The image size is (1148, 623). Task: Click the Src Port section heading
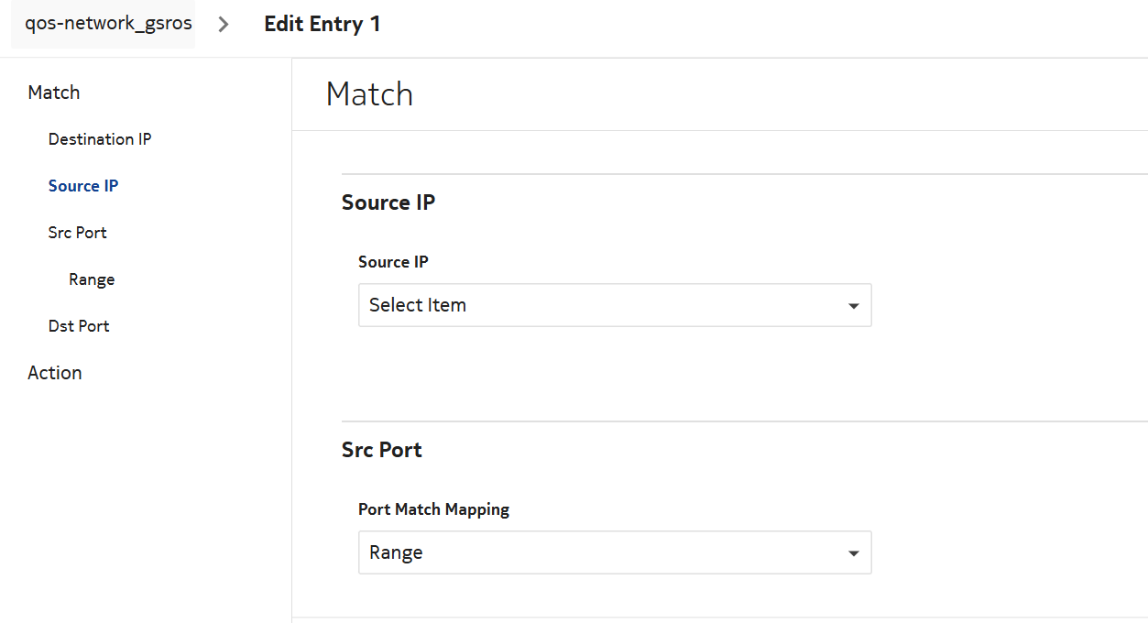tap(382, 450)
